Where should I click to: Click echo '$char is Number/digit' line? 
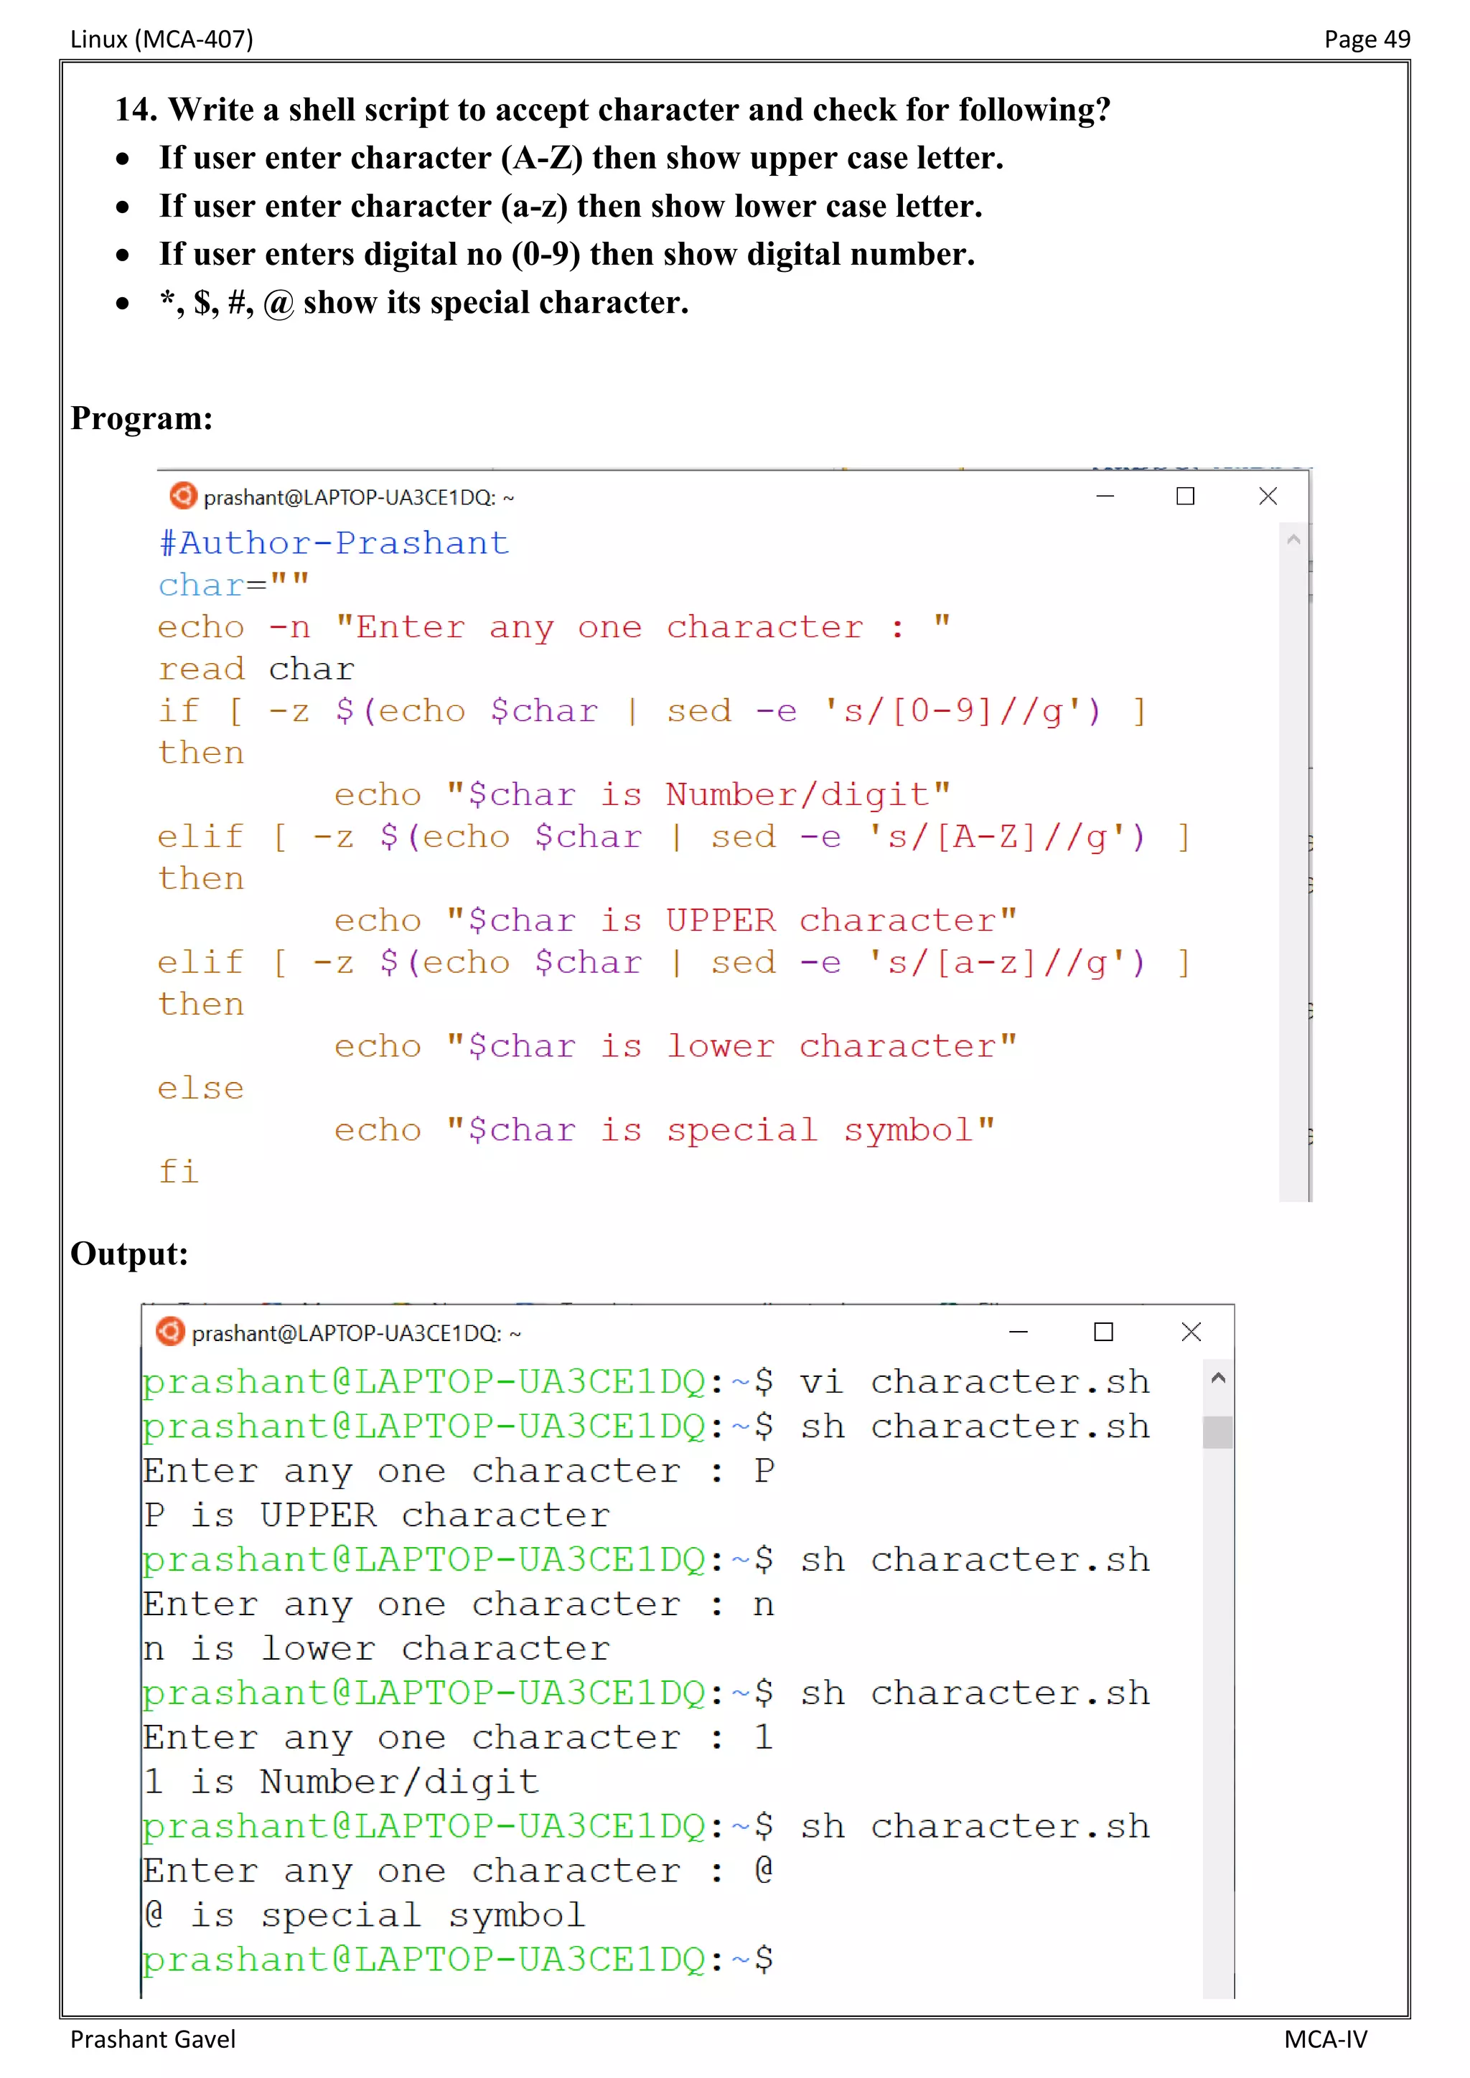pos(642,796)
